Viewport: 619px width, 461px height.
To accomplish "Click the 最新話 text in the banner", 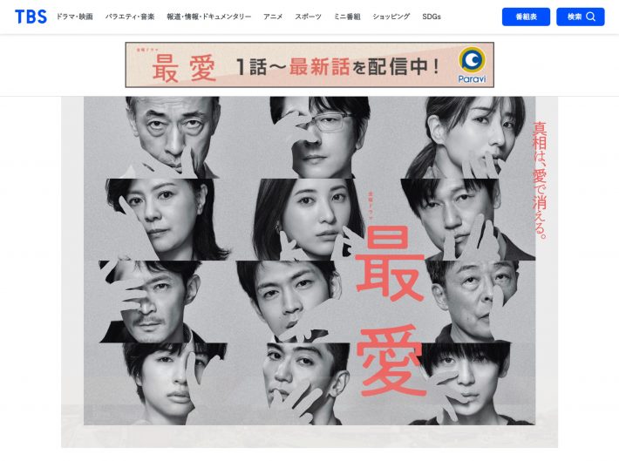I will [319, 66].
